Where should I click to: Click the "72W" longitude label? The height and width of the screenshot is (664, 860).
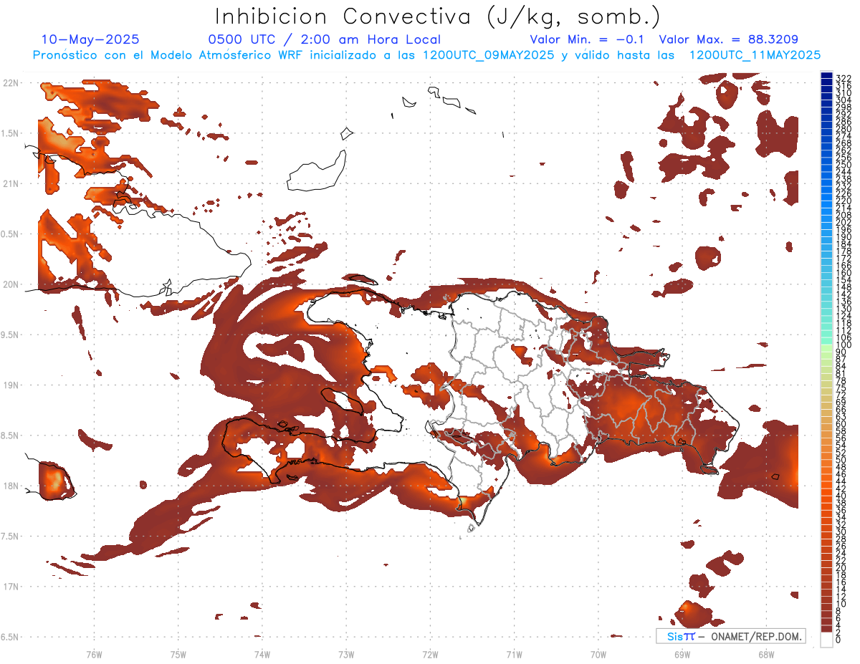pyautogui.click(x=430, y=655)
